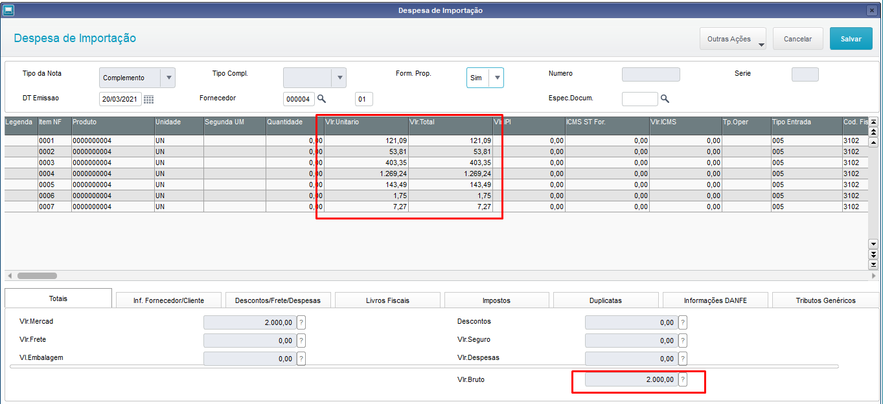This screenshot has width=883, height=404.
Task: Click the Vlr.Mercad value field
Action: 250,322
